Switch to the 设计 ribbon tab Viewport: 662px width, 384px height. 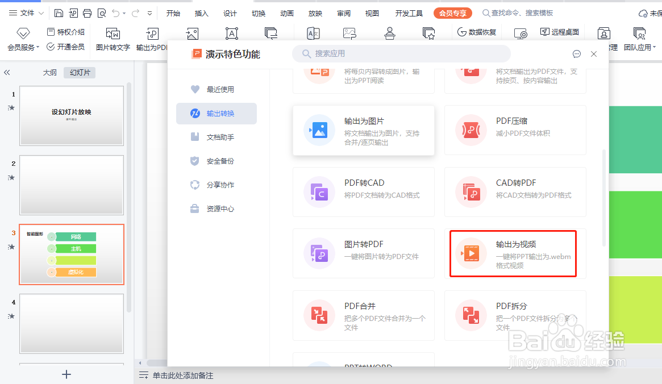click(x=230, y=14)
